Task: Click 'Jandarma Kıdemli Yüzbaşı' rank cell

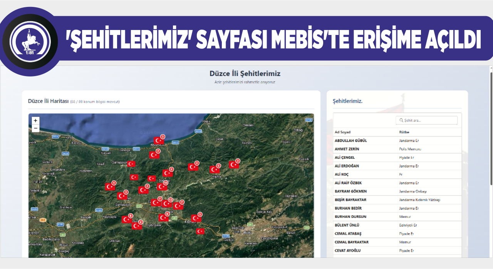Action: pos(419,200)
